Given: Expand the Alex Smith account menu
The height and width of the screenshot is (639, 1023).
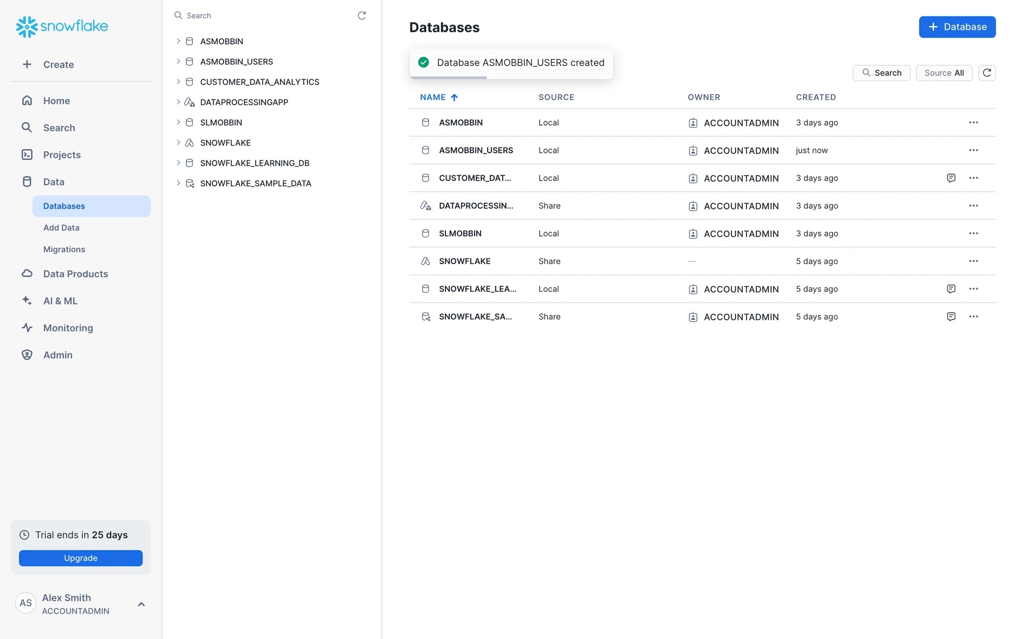Looking at the screenshot, I should (x=141, y=604).
